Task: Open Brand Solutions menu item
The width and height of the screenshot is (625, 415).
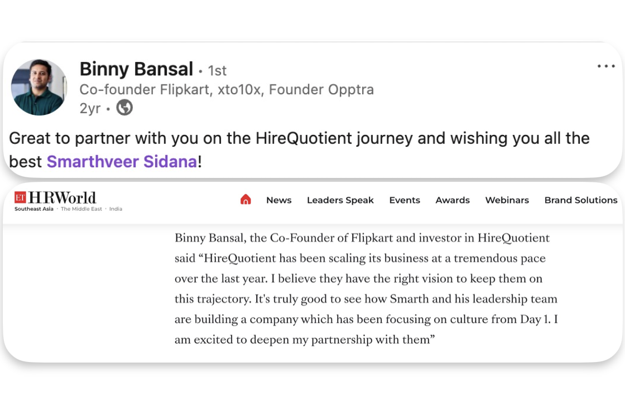Action: pyautogui.click(x=580, y=200)
